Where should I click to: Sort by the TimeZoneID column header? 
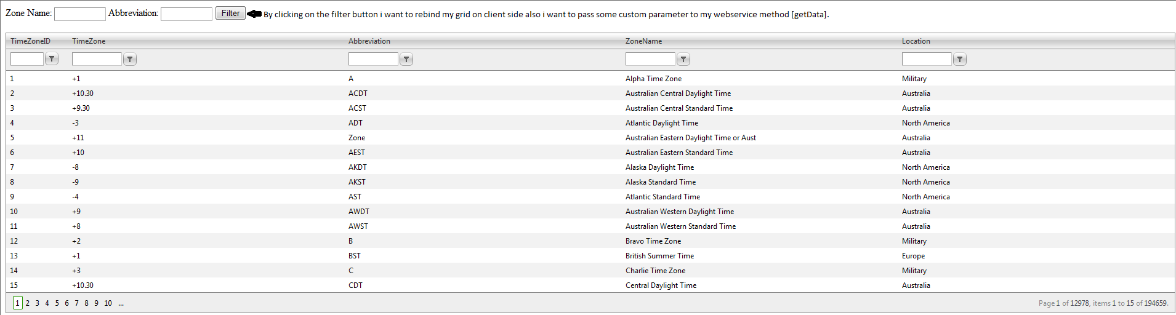[x=30, y=41]
